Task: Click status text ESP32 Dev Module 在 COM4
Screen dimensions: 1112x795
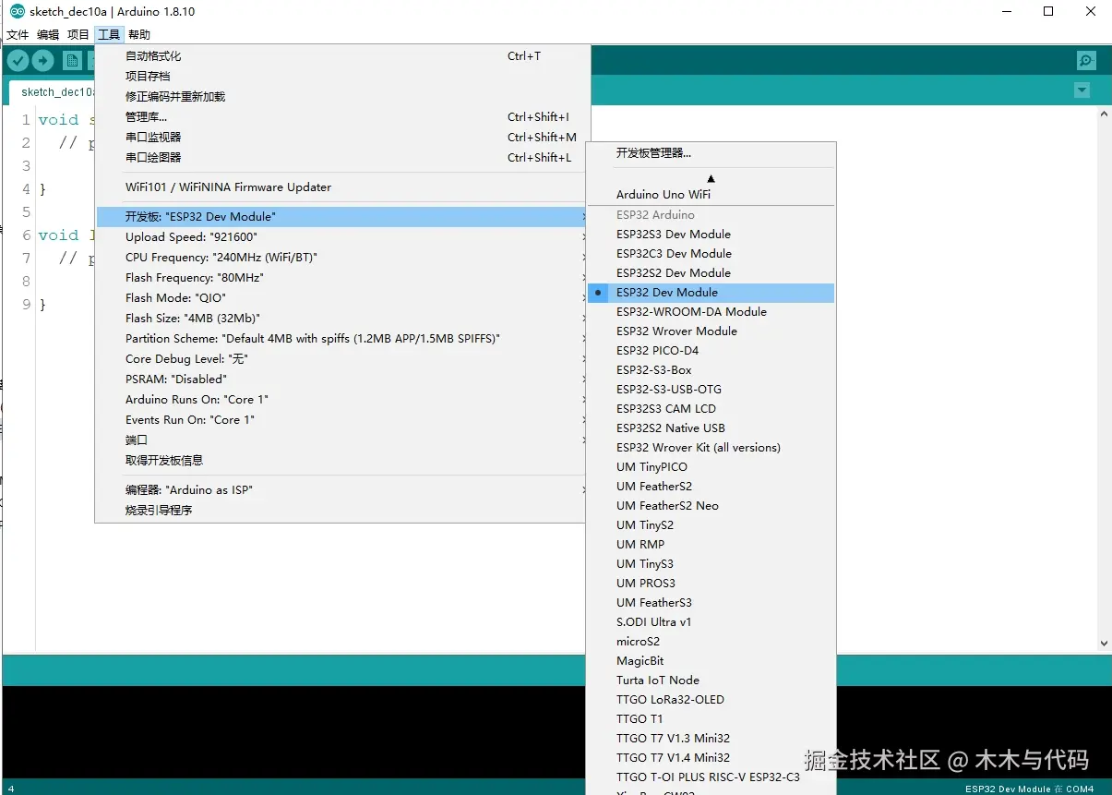Action: 1029,789
